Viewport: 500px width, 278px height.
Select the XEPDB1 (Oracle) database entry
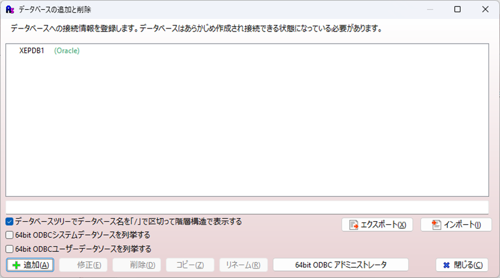(x=50, y=51)
